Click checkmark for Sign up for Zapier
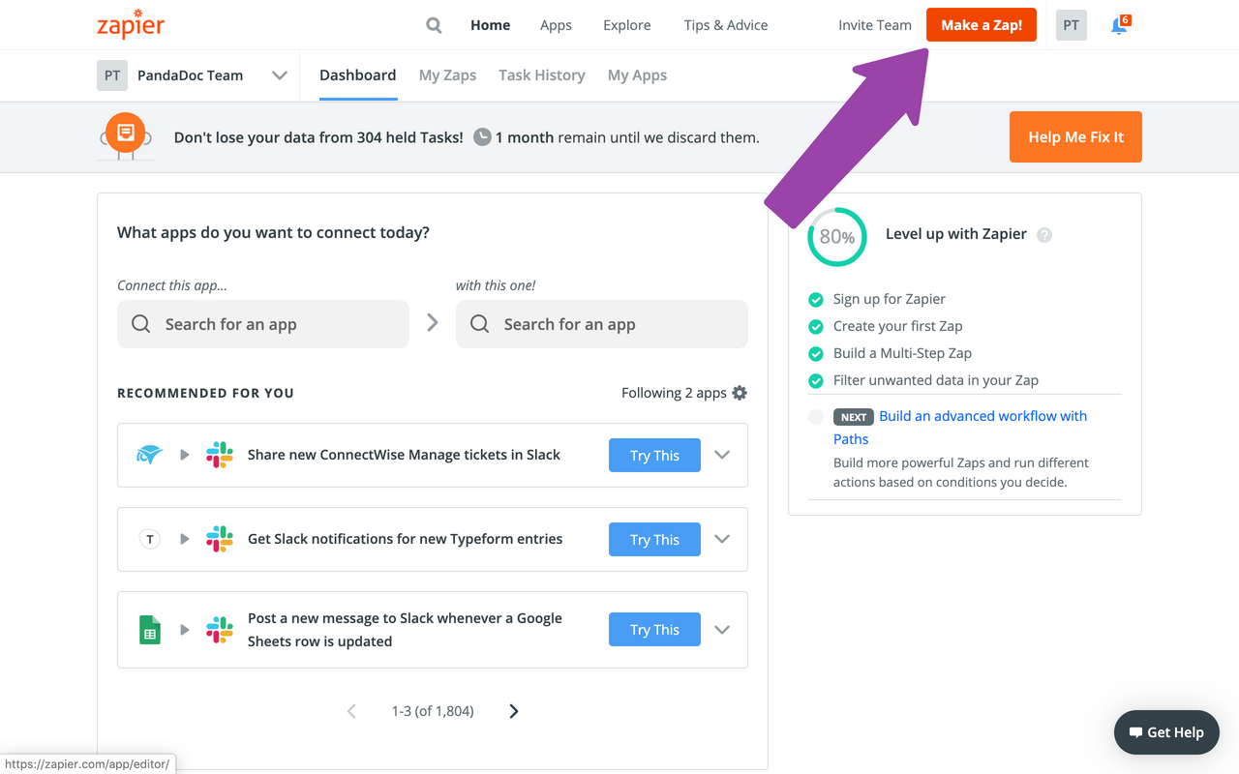The width and height of the screenshot is (1239, 774). (x=816, y=300)
